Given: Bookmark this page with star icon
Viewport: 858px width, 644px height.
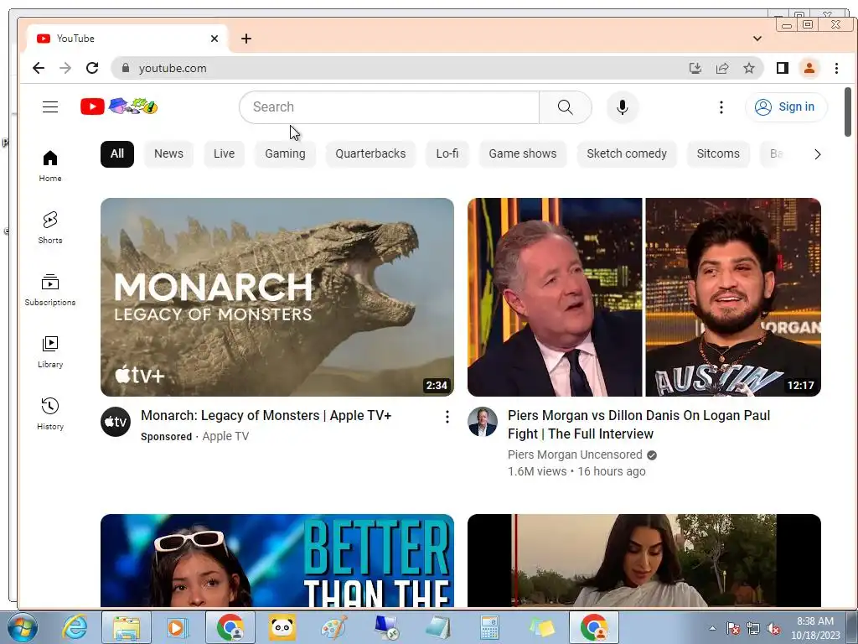Looking at the screenshot, I should (x=748, y=68).
